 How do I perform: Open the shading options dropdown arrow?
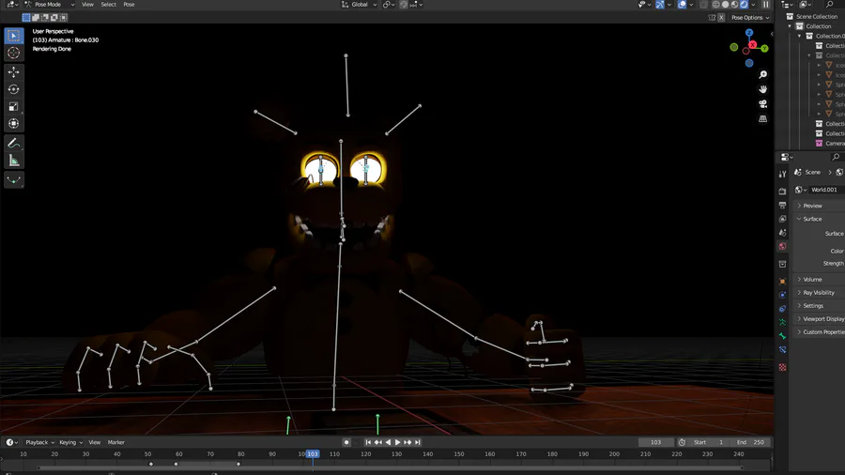(753, 5)
